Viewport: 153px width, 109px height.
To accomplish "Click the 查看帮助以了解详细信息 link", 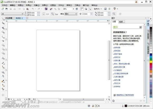I will tap(125, 95).
